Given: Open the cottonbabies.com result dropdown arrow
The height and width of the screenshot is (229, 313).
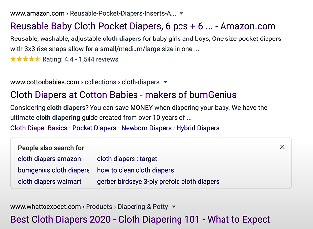Looking at the screenshot, I should point(165,82).
